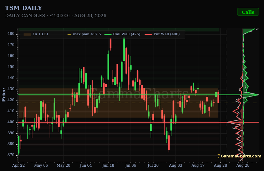
Task: Click the Jun 04 date axis label
Action: tap(86, 165)
